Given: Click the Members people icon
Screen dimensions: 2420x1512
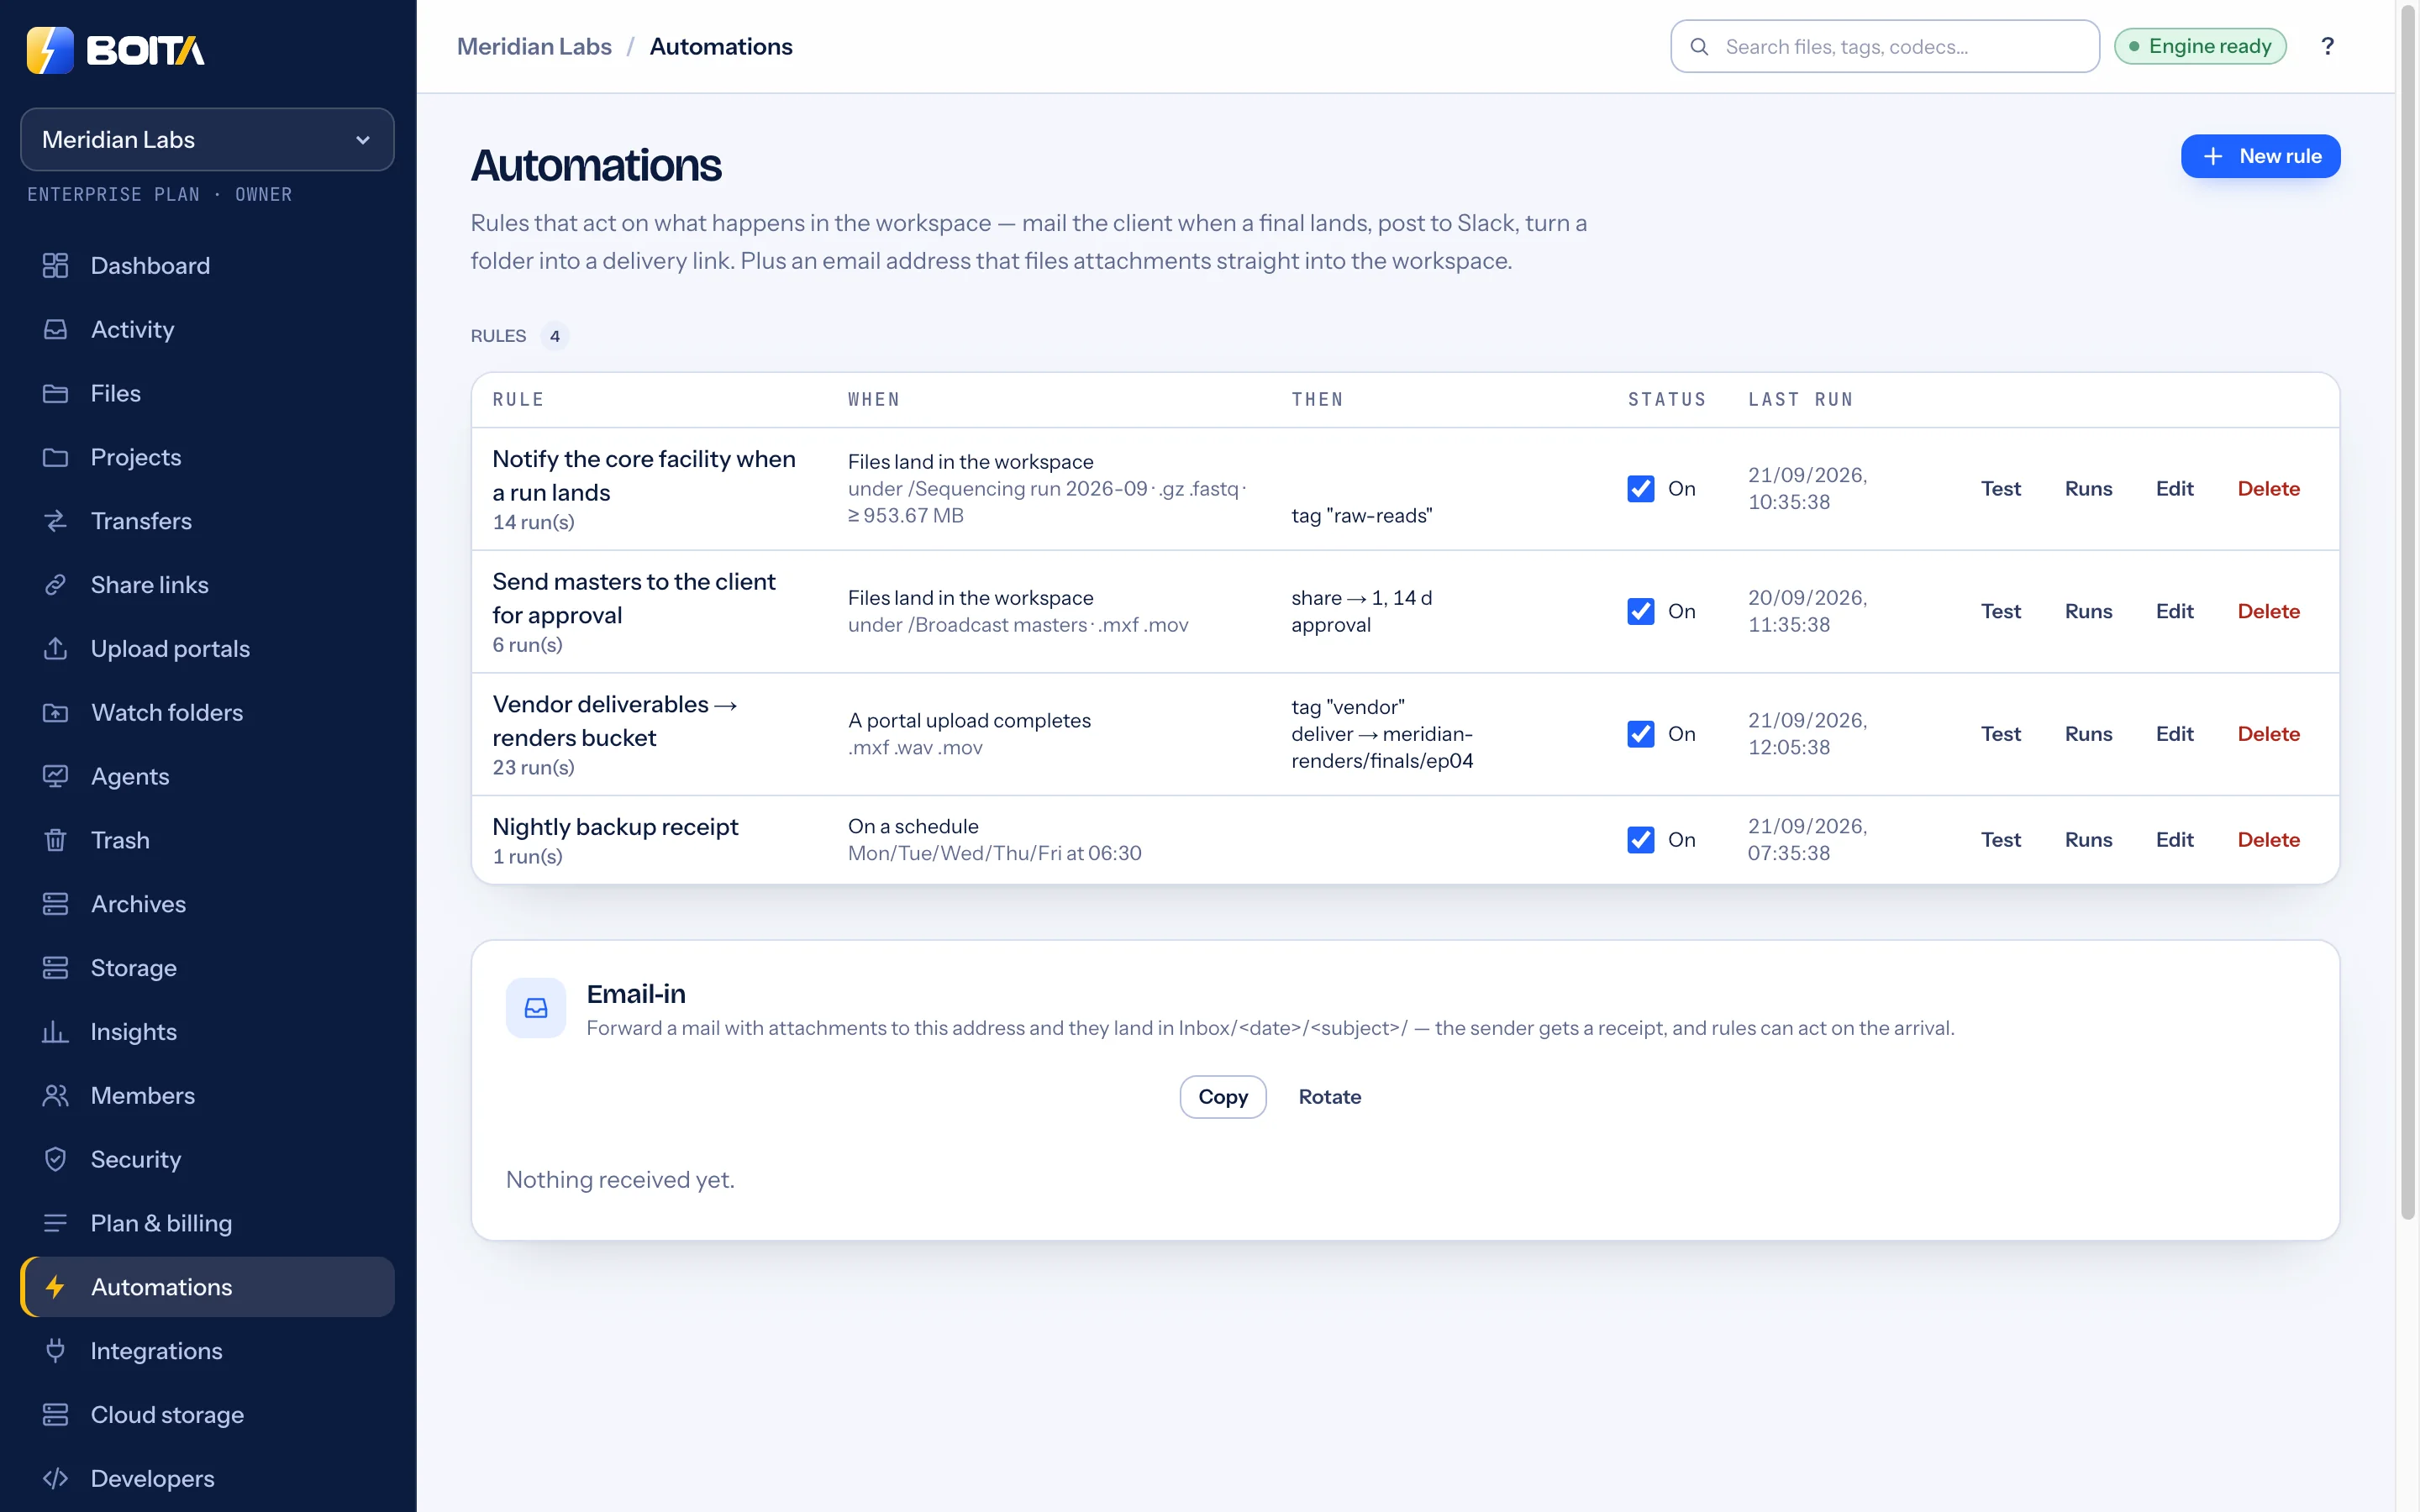Looking at the screenshot, I should (x=55, y=1096).
